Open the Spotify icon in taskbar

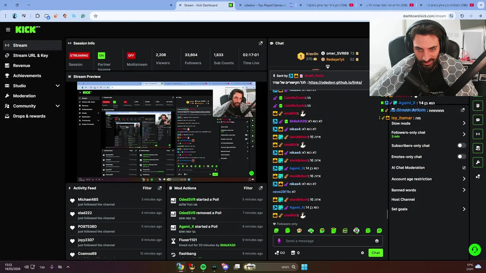click(203, 267)
